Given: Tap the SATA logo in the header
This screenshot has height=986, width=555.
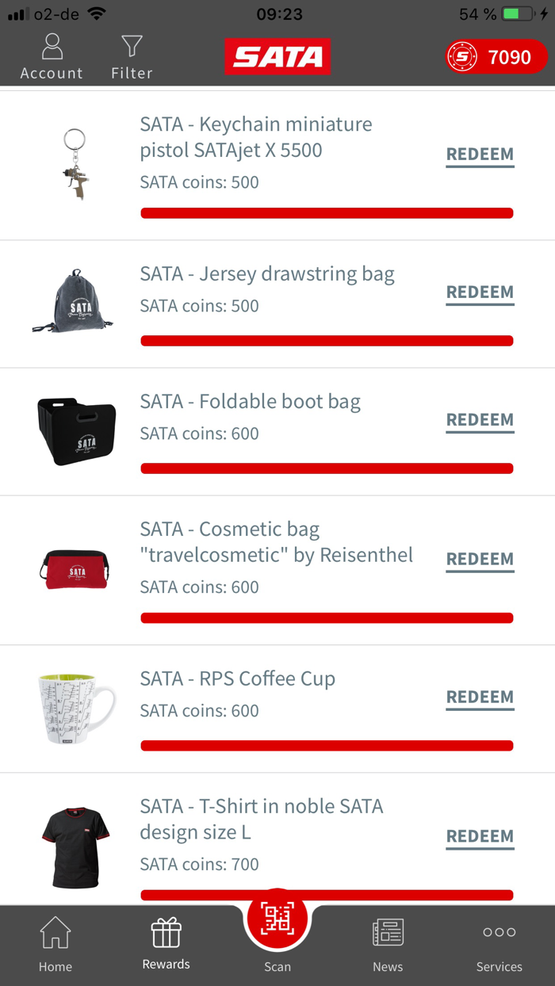Looking at the screenshot, I should pyautogui.click(x=277, y=56).
